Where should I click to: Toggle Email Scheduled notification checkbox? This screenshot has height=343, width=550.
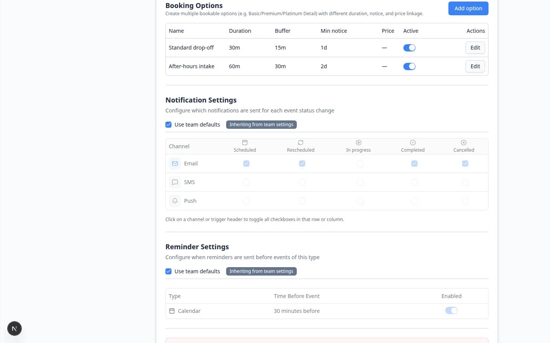tap(246, 163)
